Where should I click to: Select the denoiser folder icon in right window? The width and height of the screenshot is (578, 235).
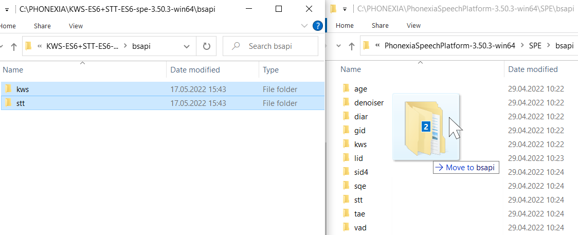(346, 102)
